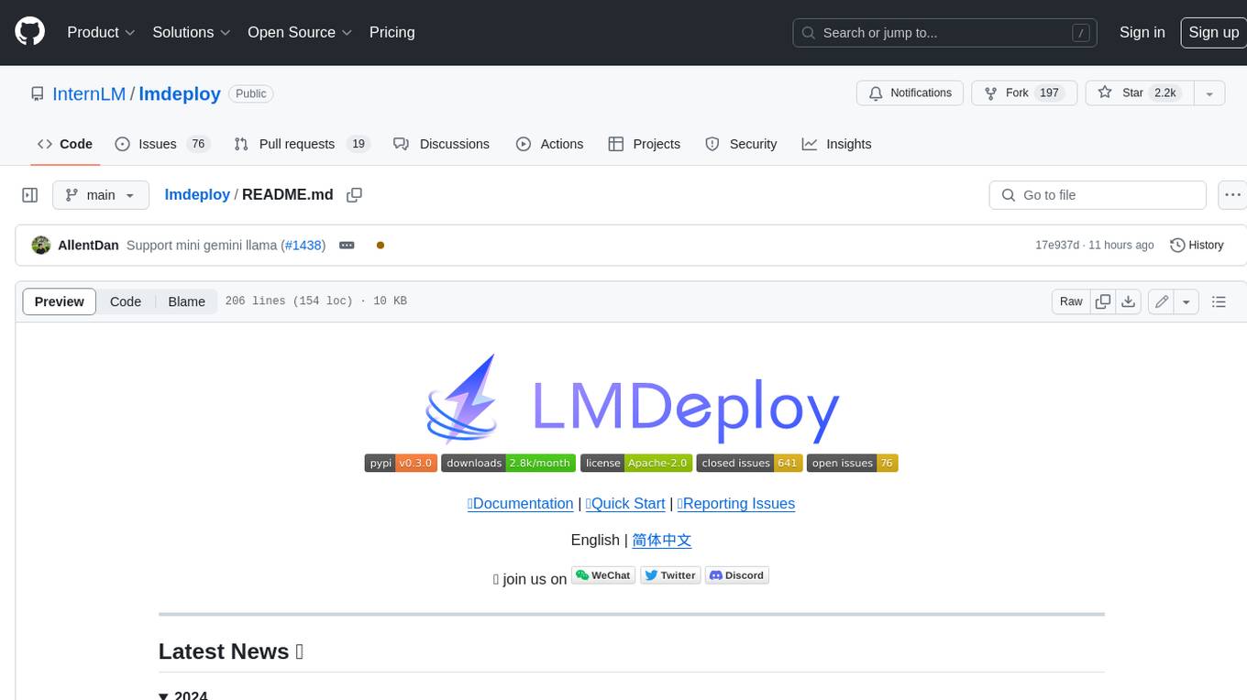
Task: Star the repository
Action: [1139, 93]
